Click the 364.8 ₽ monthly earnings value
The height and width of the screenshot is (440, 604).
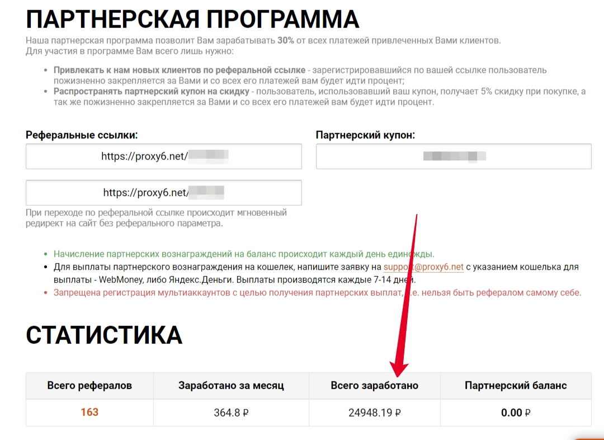[x=231, y=413]
